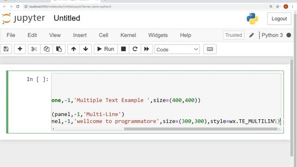This screenshot has height=167, width=297.
Task: Click the cell scrollbar right arrow
Action: point(279,129)
